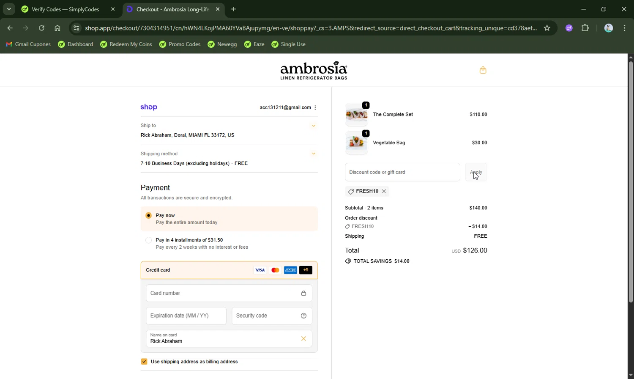
Task: Click into the Card number field
Action: click(x=229, y=293)
